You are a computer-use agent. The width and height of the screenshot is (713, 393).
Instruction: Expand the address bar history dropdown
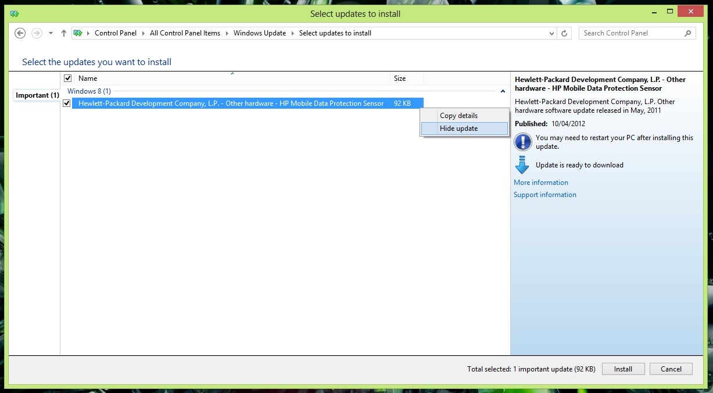[x=552, y=34]
